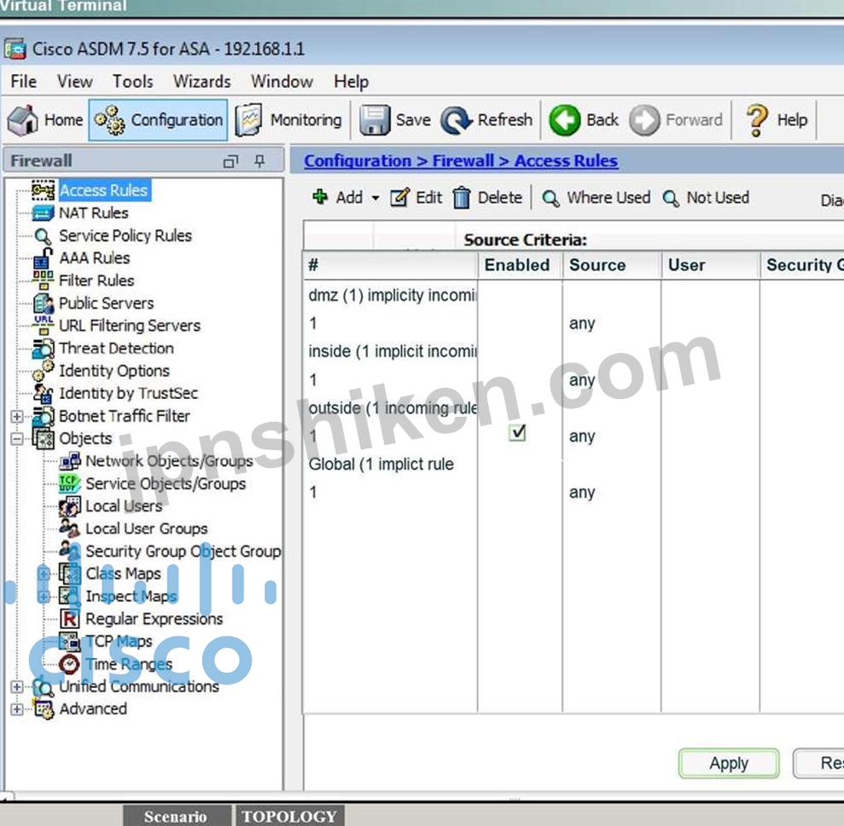This screenshot has height=826, width=844.
Task: Click the Save floppy disk icon
Action: pyautogui.click(x=374, y=119)
